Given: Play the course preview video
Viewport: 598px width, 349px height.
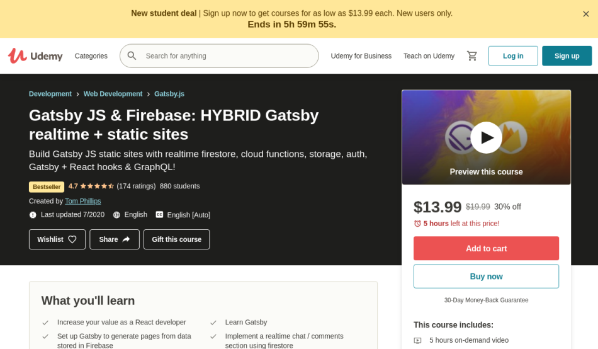Looking at the screenshot, I should click(486, 137).
